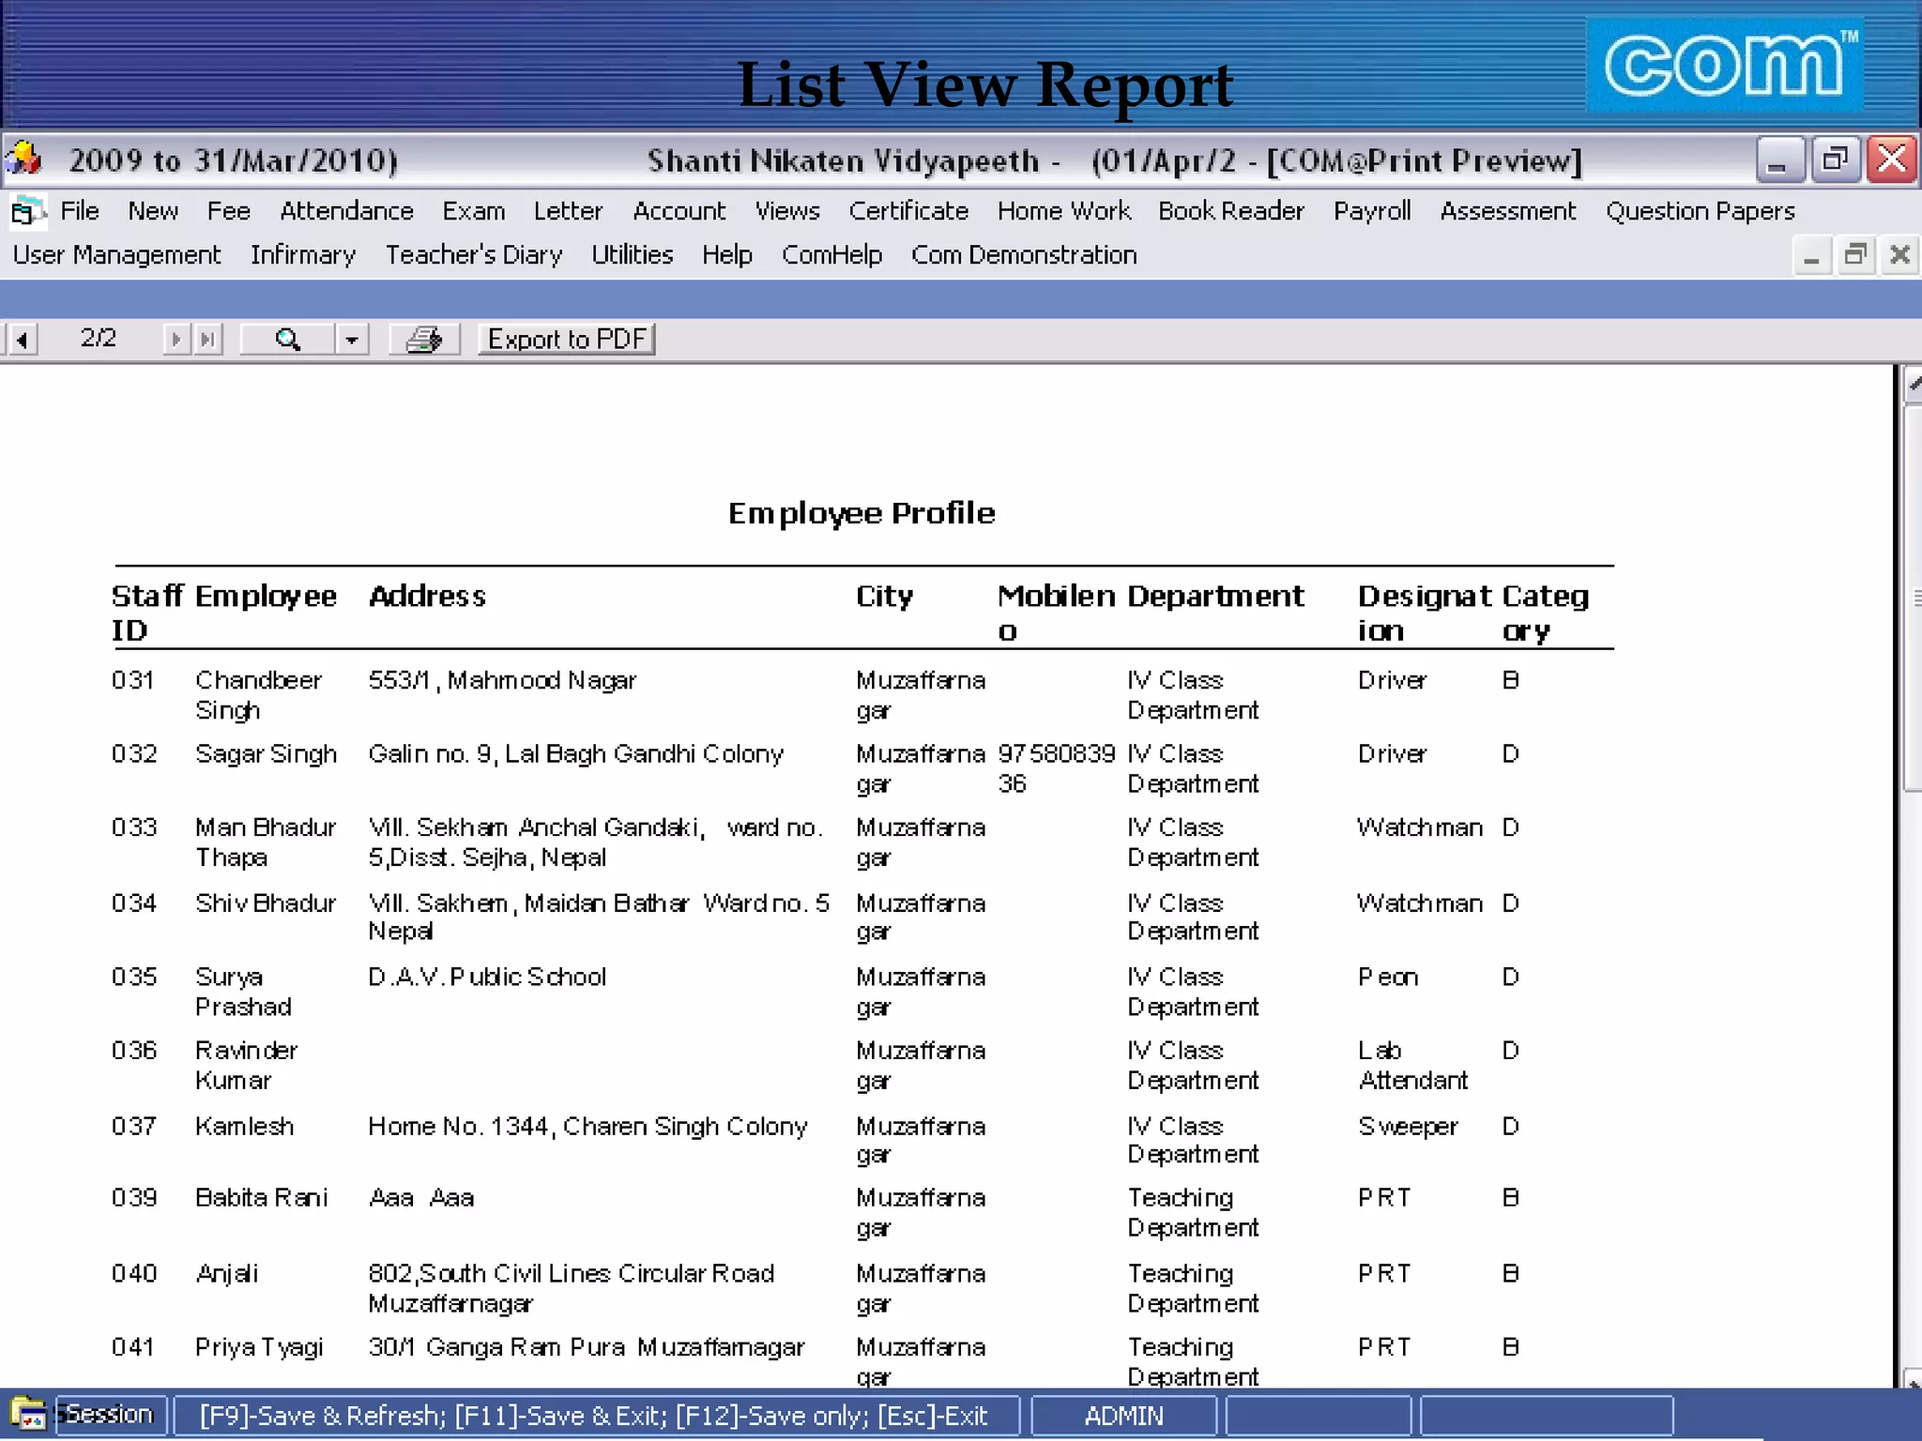Screen dimensions: 1922x1441
Task: Click employee name Sagar Singh
Action: [x=266, y=754]
